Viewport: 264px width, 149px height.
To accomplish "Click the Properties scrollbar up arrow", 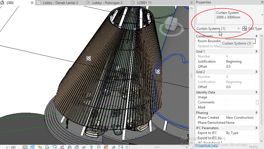I will (261, 36).
